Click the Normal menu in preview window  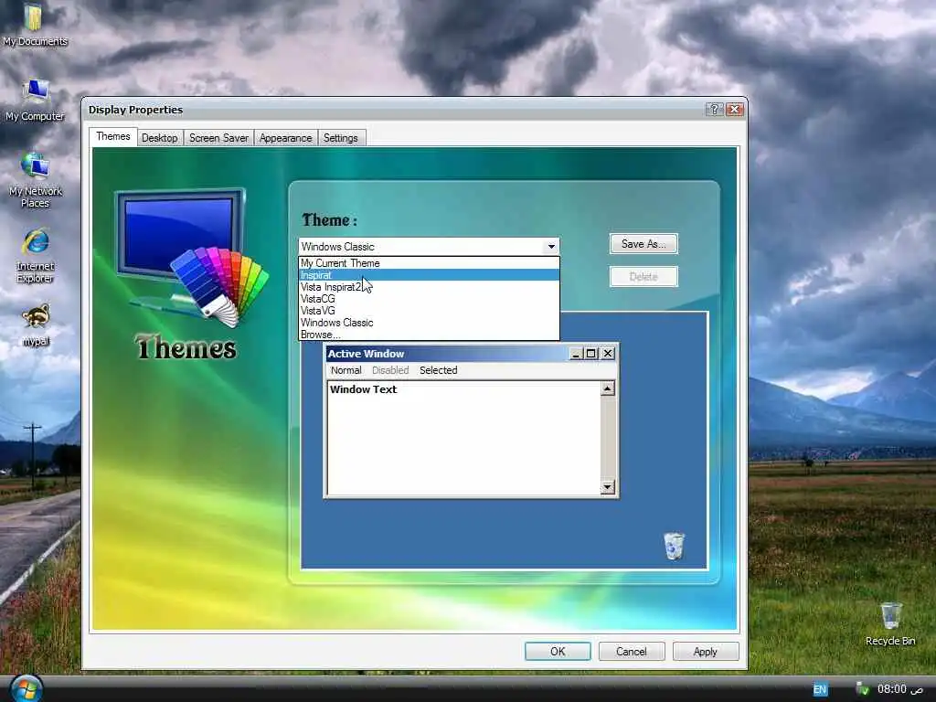point(346,370)
